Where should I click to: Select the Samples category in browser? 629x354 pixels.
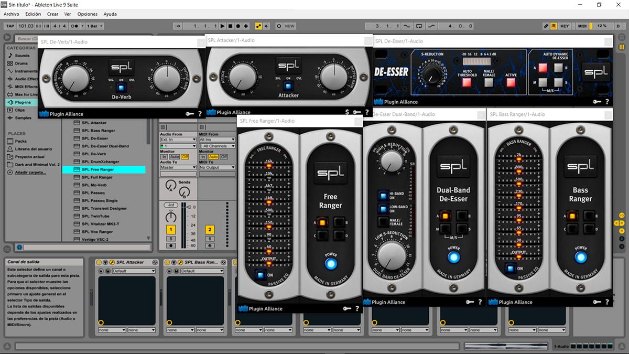(x=23, y=118)
